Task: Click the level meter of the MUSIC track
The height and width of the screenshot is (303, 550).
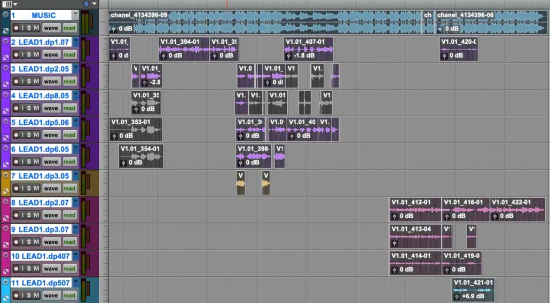Action: (87, 22)
